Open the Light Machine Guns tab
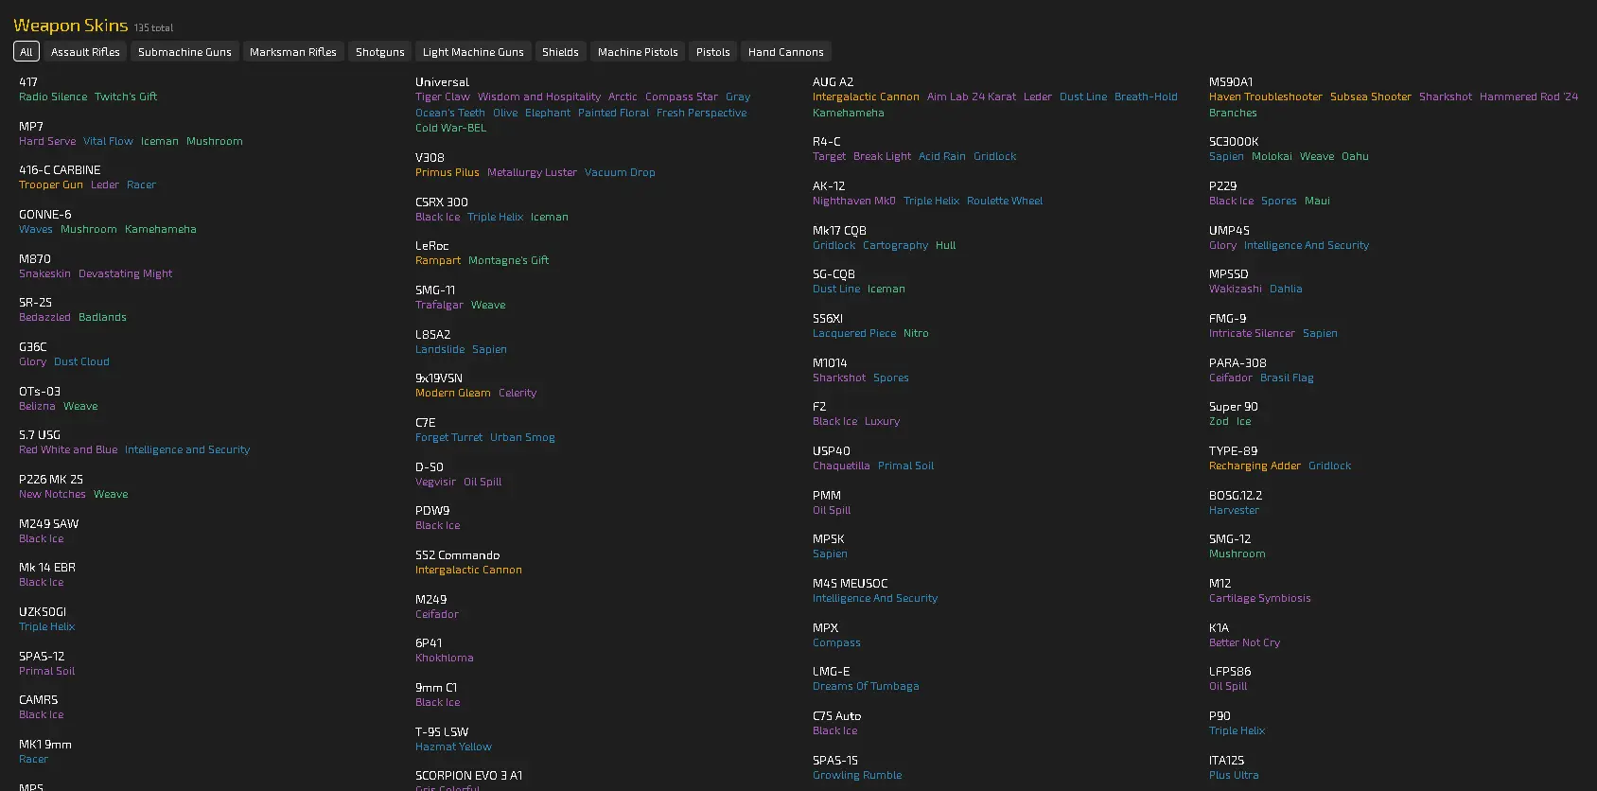 point(473,52)
